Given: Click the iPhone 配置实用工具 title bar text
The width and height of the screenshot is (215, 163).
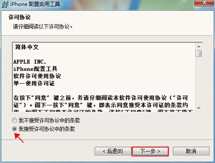Looking at the screenshot, I should (35, 4).
